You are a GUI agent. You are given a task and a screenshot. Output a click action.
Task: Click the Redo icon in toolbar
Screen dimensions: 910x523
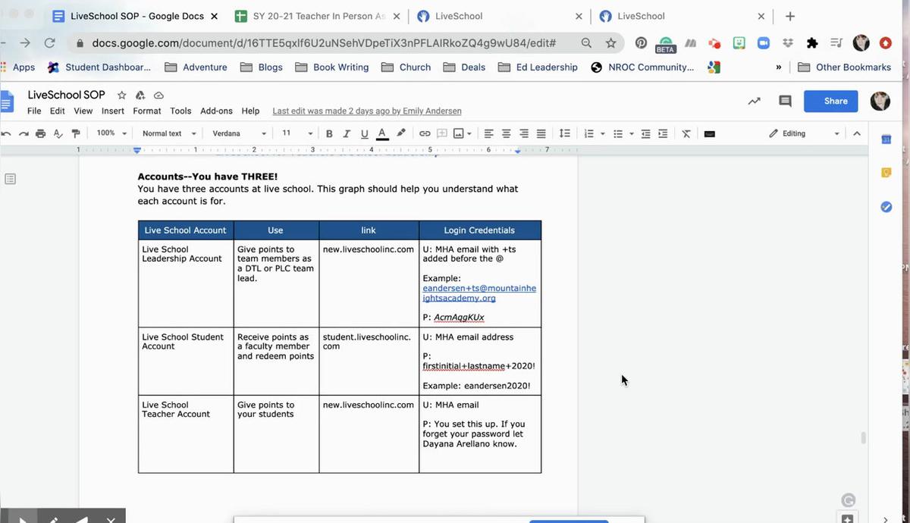(x=24, y=133)
